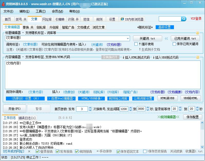The width and height of the screenshot is (205, 161).
Task: Open the 工具(T) menu
Action: 41,11
